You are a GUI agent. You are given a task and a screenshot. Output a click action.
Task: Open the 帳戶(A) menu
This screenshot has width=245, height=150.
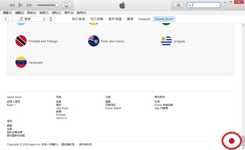[69, 13]
